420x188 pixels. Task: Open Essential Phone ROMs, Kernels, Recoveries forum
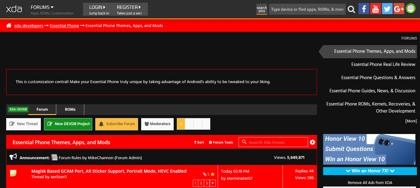[x=371, y=107]
